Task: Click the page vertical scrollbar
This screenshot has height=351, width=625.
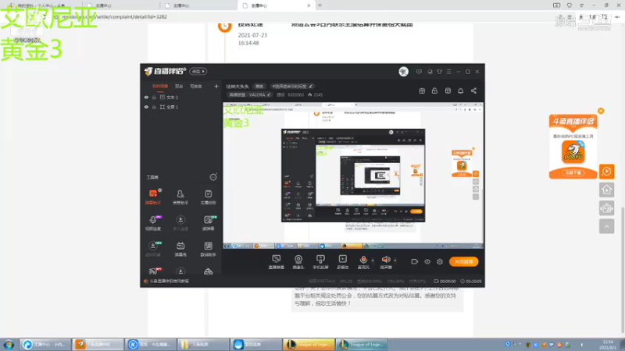Action: coord(622,271)
